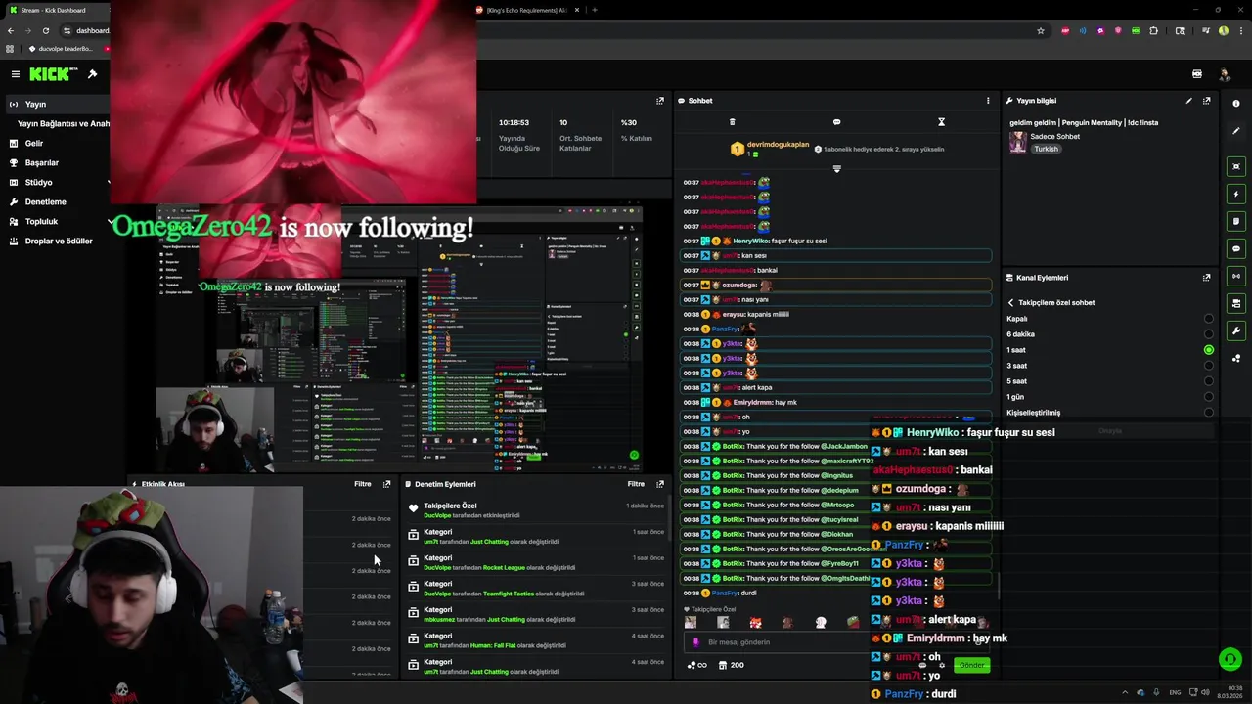Open the green help chat bubble
This screenshot has width=1252, height=704.
[1230, 659]
